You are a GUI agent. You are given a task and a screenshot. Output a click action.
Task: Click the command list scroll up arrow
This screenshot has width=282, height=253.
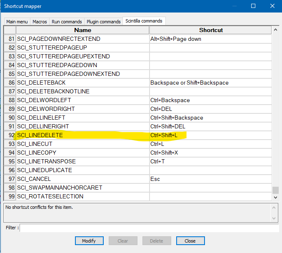point(275,30)
